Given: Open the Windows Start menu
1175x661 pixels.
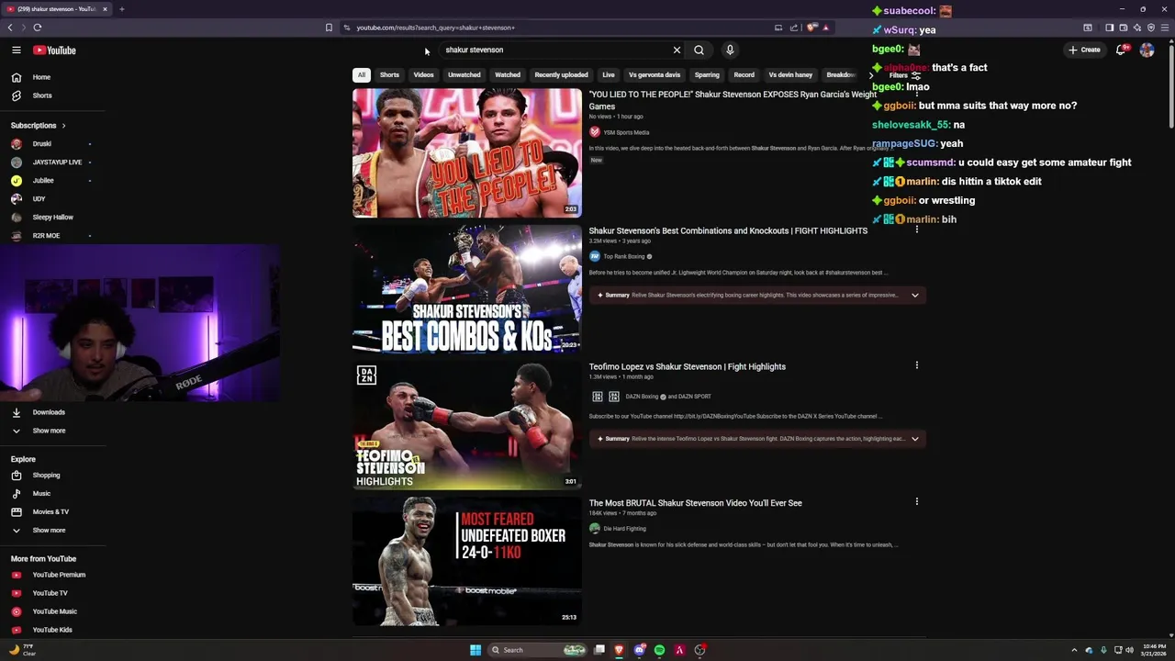Looking at the screenshot, I should 476,650.
